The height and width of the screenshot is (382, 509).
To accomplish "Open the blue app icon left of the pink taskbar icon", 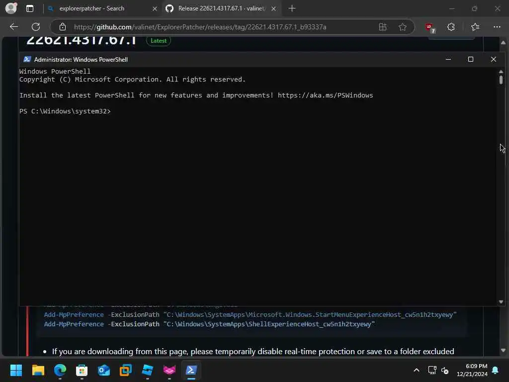I will click(147, 370).
